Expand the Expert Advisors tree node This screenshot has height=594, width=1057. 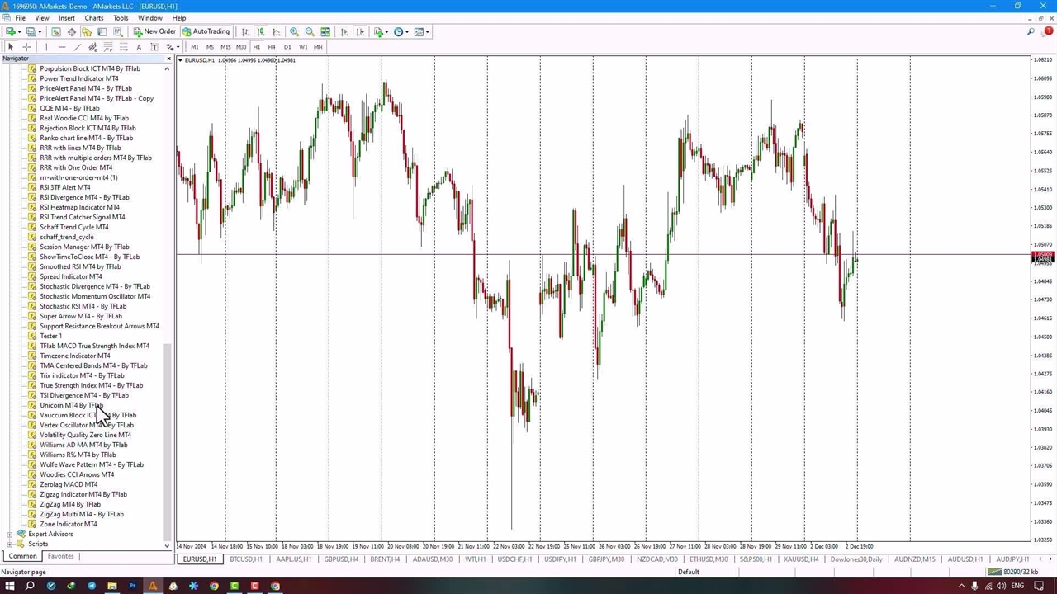pos(10,534)
